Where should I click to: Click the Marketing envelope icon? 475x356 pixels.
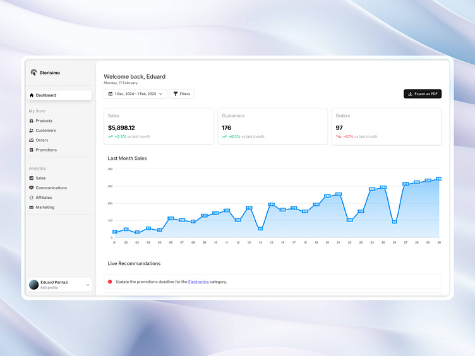pyautogui.click(x=32, y=207)
